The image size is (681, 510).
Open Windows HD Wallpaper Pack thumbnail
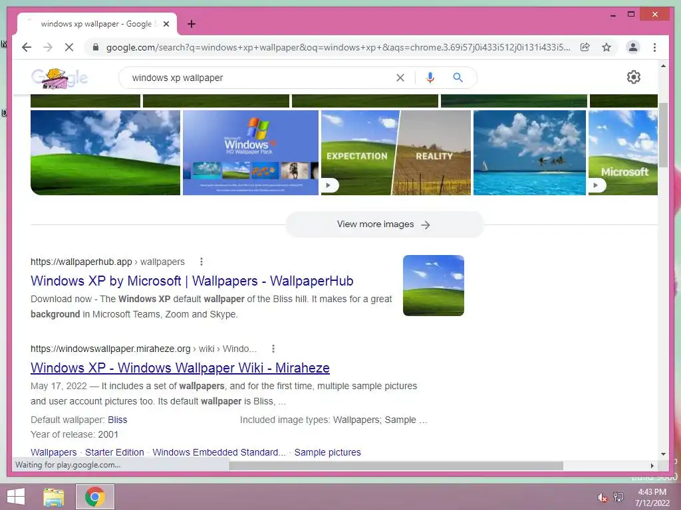coord(251,153)
